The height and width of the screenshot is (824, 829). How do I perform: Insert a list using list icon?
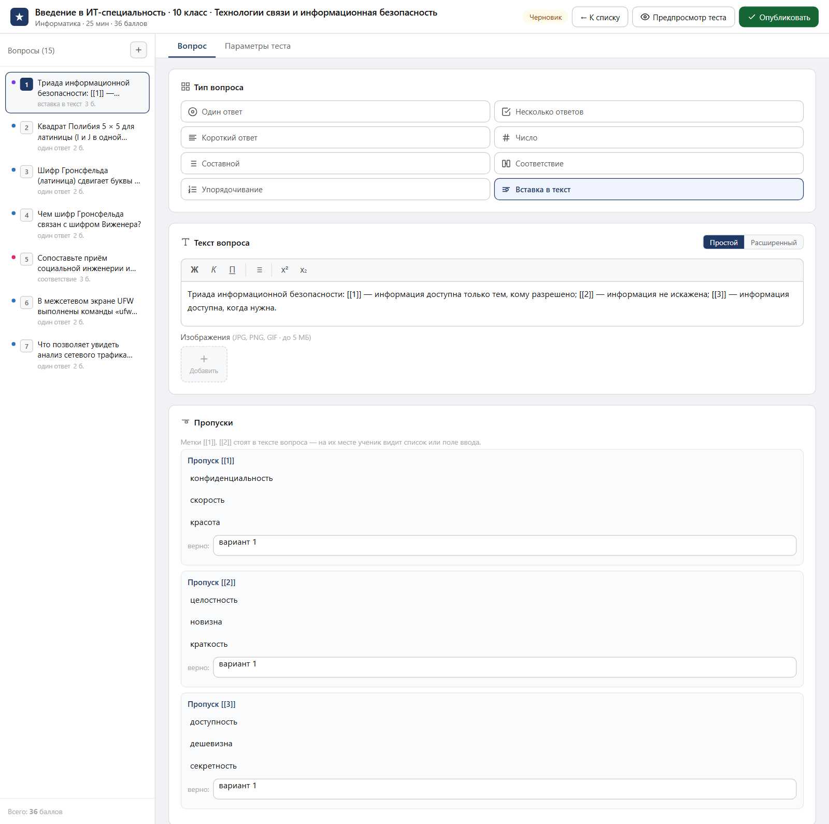[x=260, y=270]
